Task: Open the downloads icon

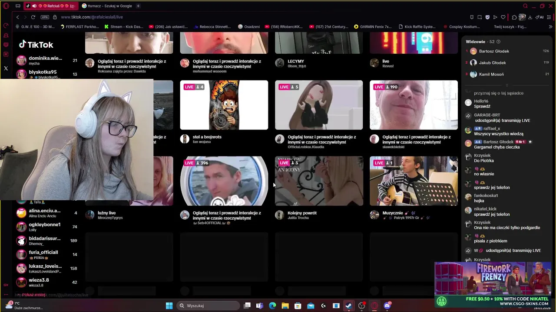Action: click(530, 17)
